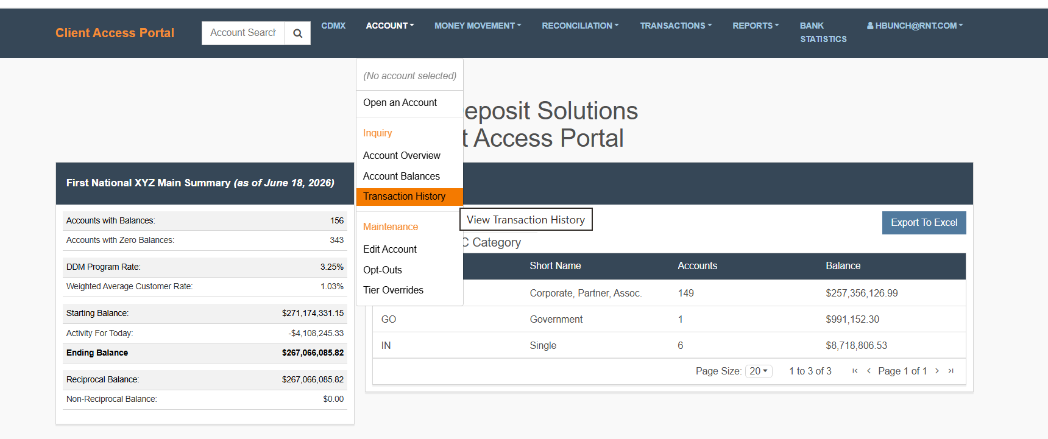The width and height of the screenshot is (1048, 439).
Task: Open the Page Size 20 dropdown
Action: (759, 371)
